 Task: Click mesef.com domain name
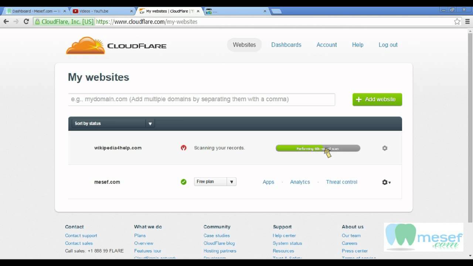coord(107,182)
